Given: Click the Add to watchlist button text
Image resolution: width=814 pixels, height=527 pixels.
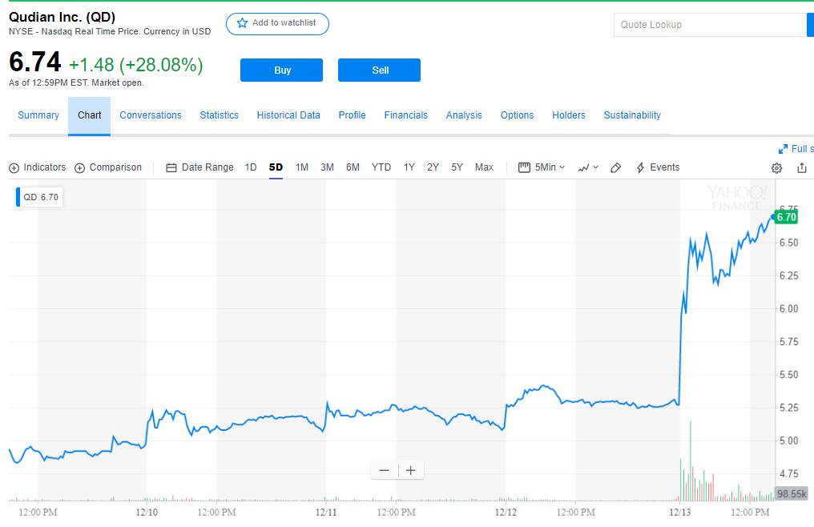Looking at the screenshot, I should click(284, 23).
